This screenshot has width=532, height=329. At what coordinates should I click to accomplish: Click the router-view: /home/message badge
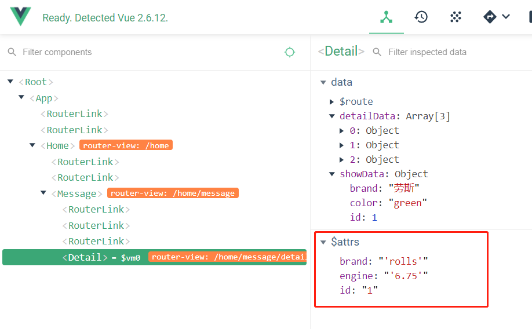pos(173,193)
